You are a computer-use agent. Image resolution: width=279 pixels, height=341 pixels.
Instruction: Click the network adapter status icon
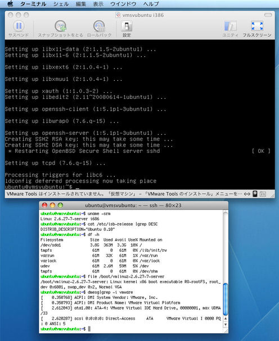click(247, 194)
